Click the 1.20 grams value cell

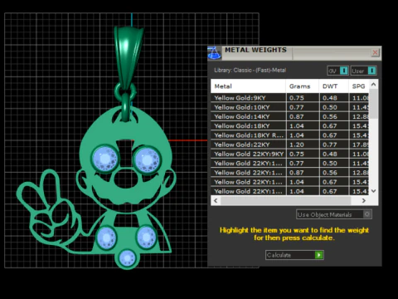303,145
